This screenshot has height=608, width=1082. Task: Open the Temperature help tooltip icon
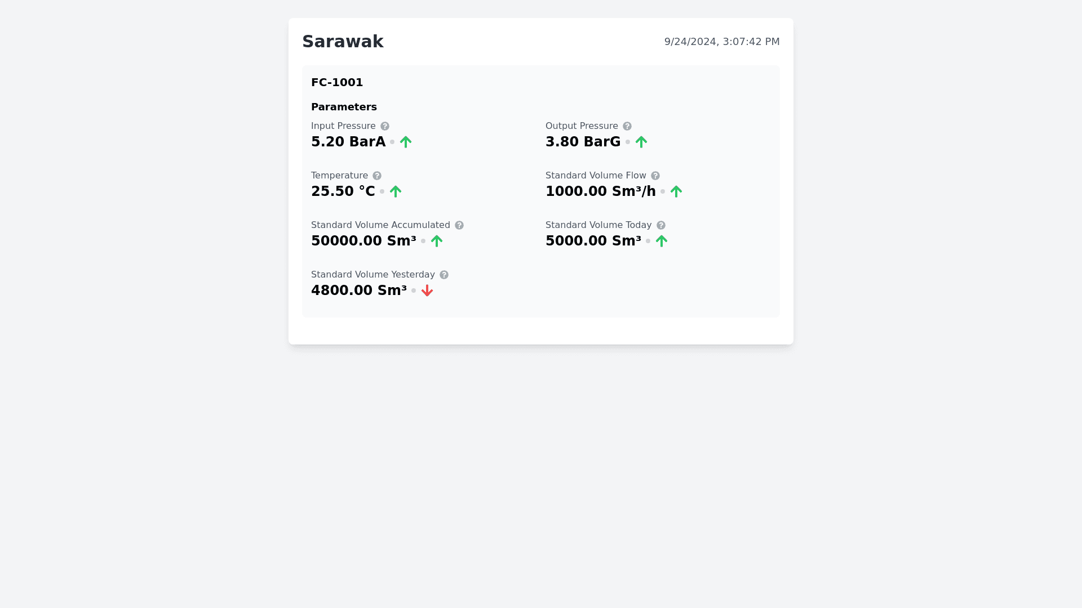click(377, 176)
